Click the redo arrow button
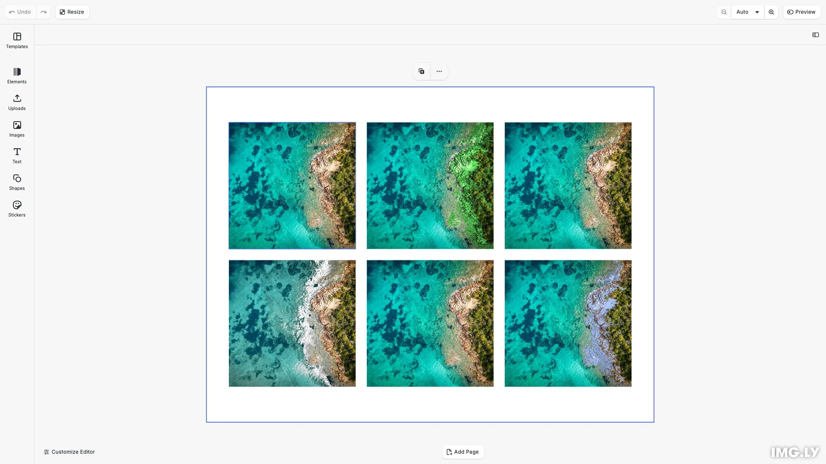826x464 pixels. tap(43, 12)
